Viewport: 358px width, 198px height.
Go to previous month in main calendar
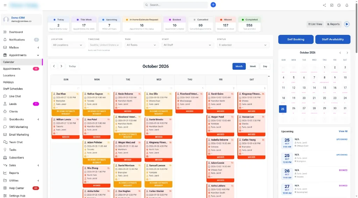pos(54,66)
